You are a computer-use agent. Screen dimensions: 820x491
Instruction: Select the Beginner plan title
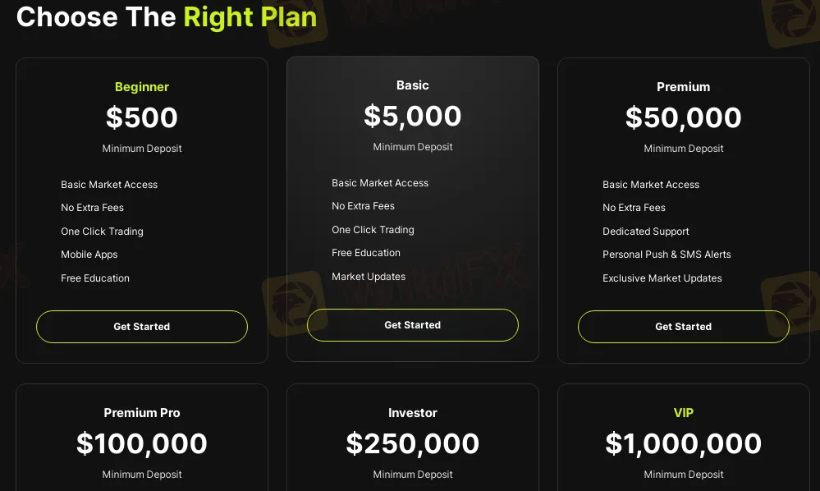[x=142, y=87]
